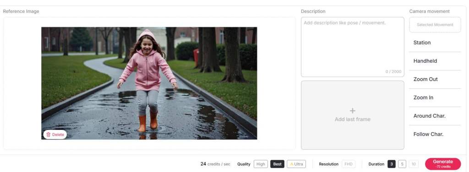
Task: Click the Resolution label
Action: point(328,164)
